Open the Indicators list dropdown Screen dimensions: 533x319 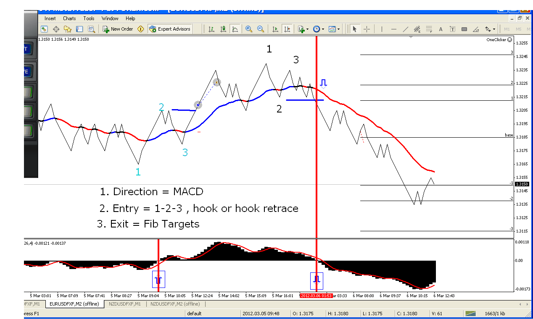click(x=303, y=29)
